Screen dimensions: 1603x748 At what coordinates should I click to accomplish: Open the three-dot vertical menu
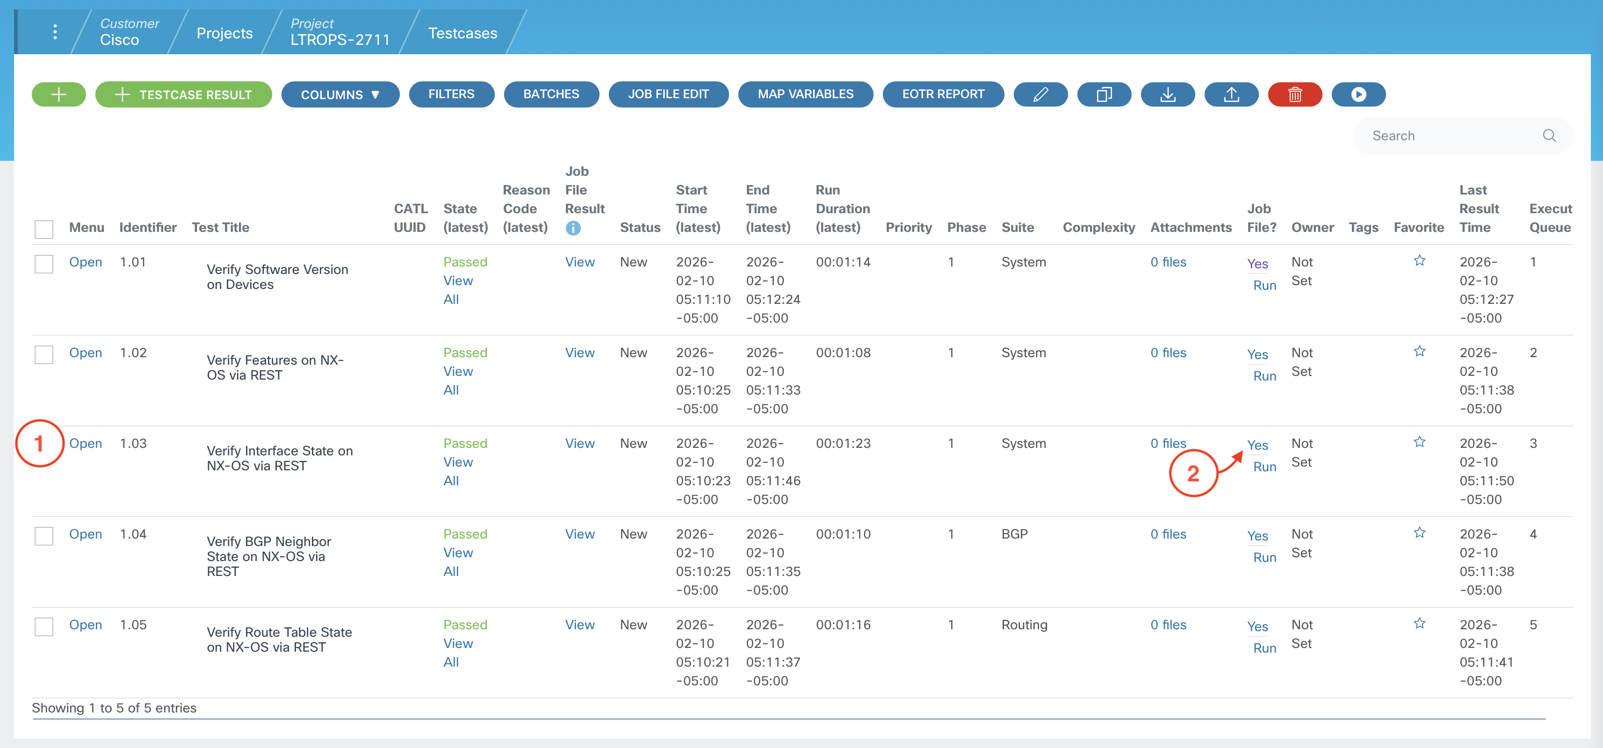55,32
